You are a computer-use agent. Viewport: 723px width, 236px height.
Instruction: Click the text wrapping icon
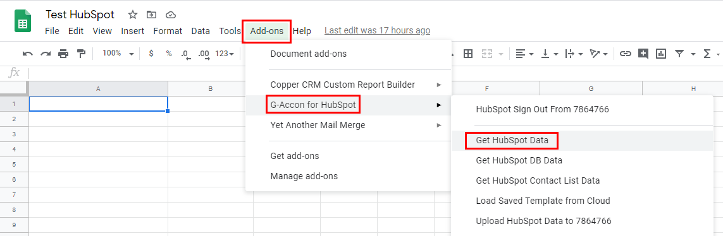570,54
